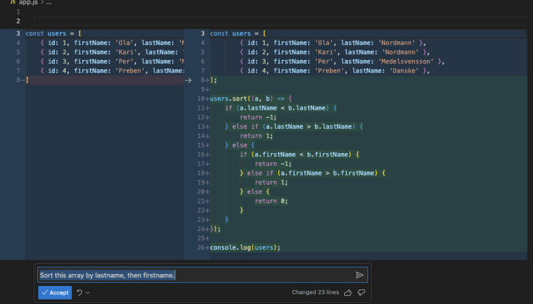Give thumbs down feedback
The width and height of the screenshot is (533, 304).
pyautogui.click(x=361, y=292)
